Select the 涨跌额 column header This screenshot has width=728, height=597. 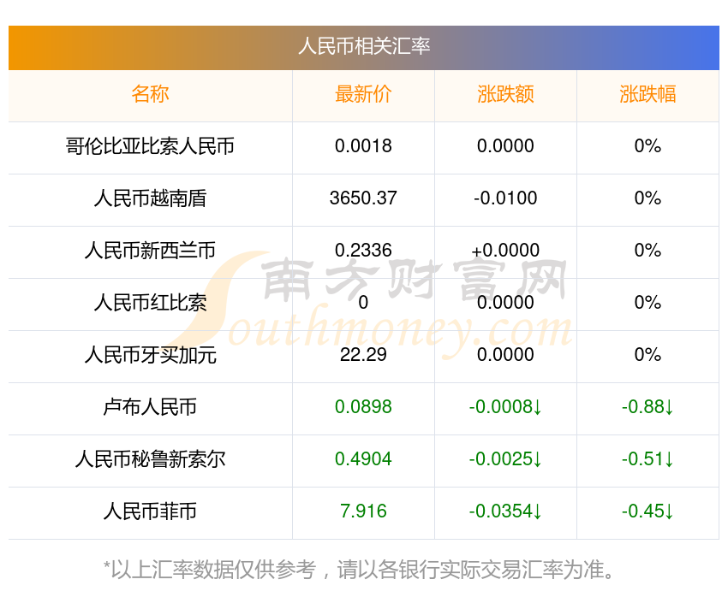(x=505, y=94)
